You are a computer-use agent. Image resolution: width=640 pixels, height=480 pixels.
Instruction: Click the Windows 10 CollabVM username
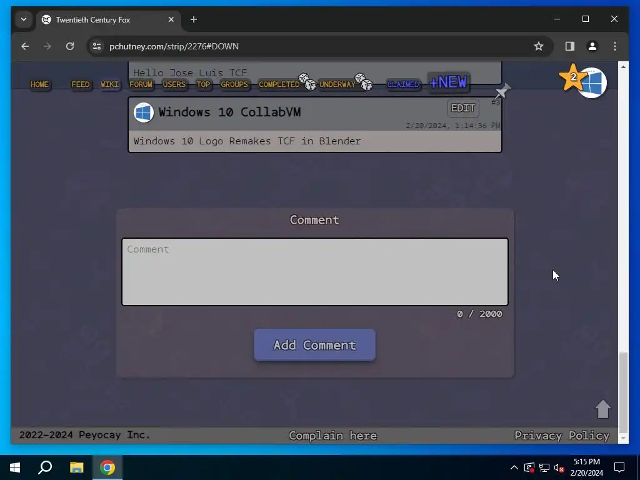click(x=230, y=112)
